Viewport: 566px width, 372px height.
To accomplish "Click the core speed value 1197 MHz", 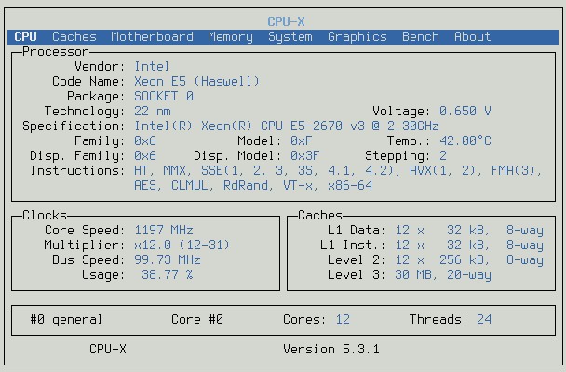I will [164, 230].
